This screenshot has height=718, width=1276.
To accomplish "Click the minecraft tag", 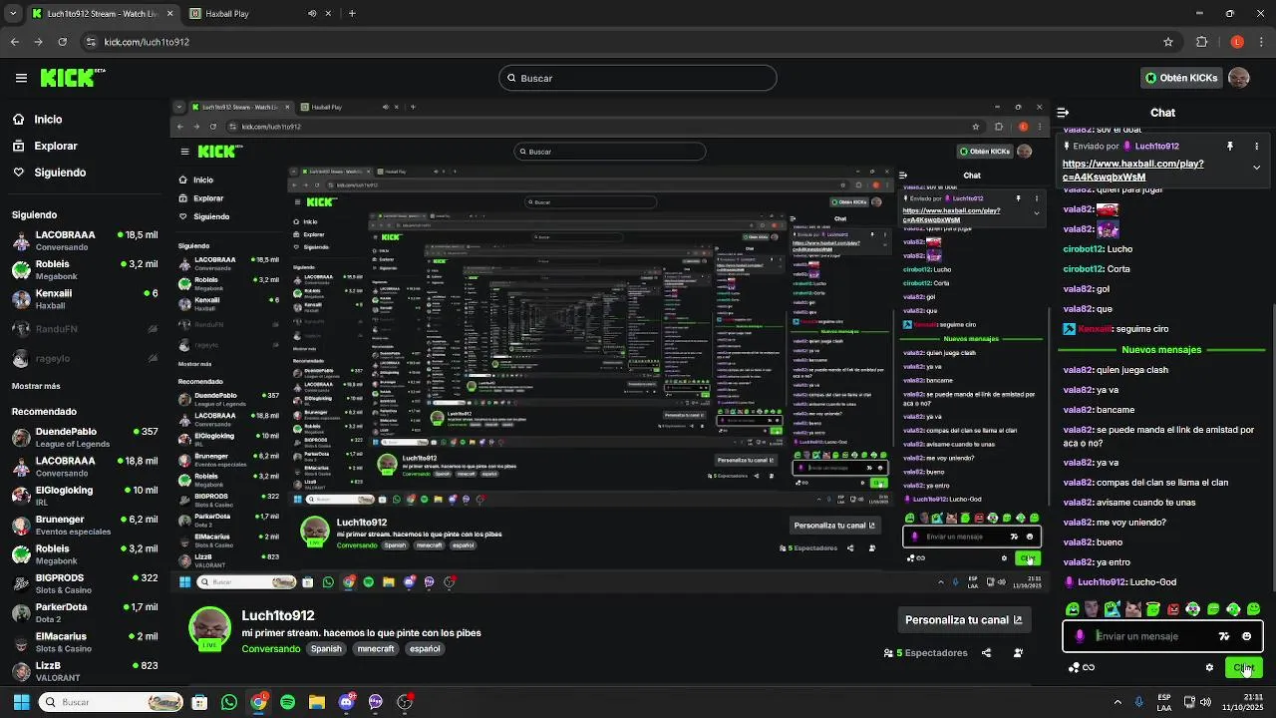I will click(376, 649).
